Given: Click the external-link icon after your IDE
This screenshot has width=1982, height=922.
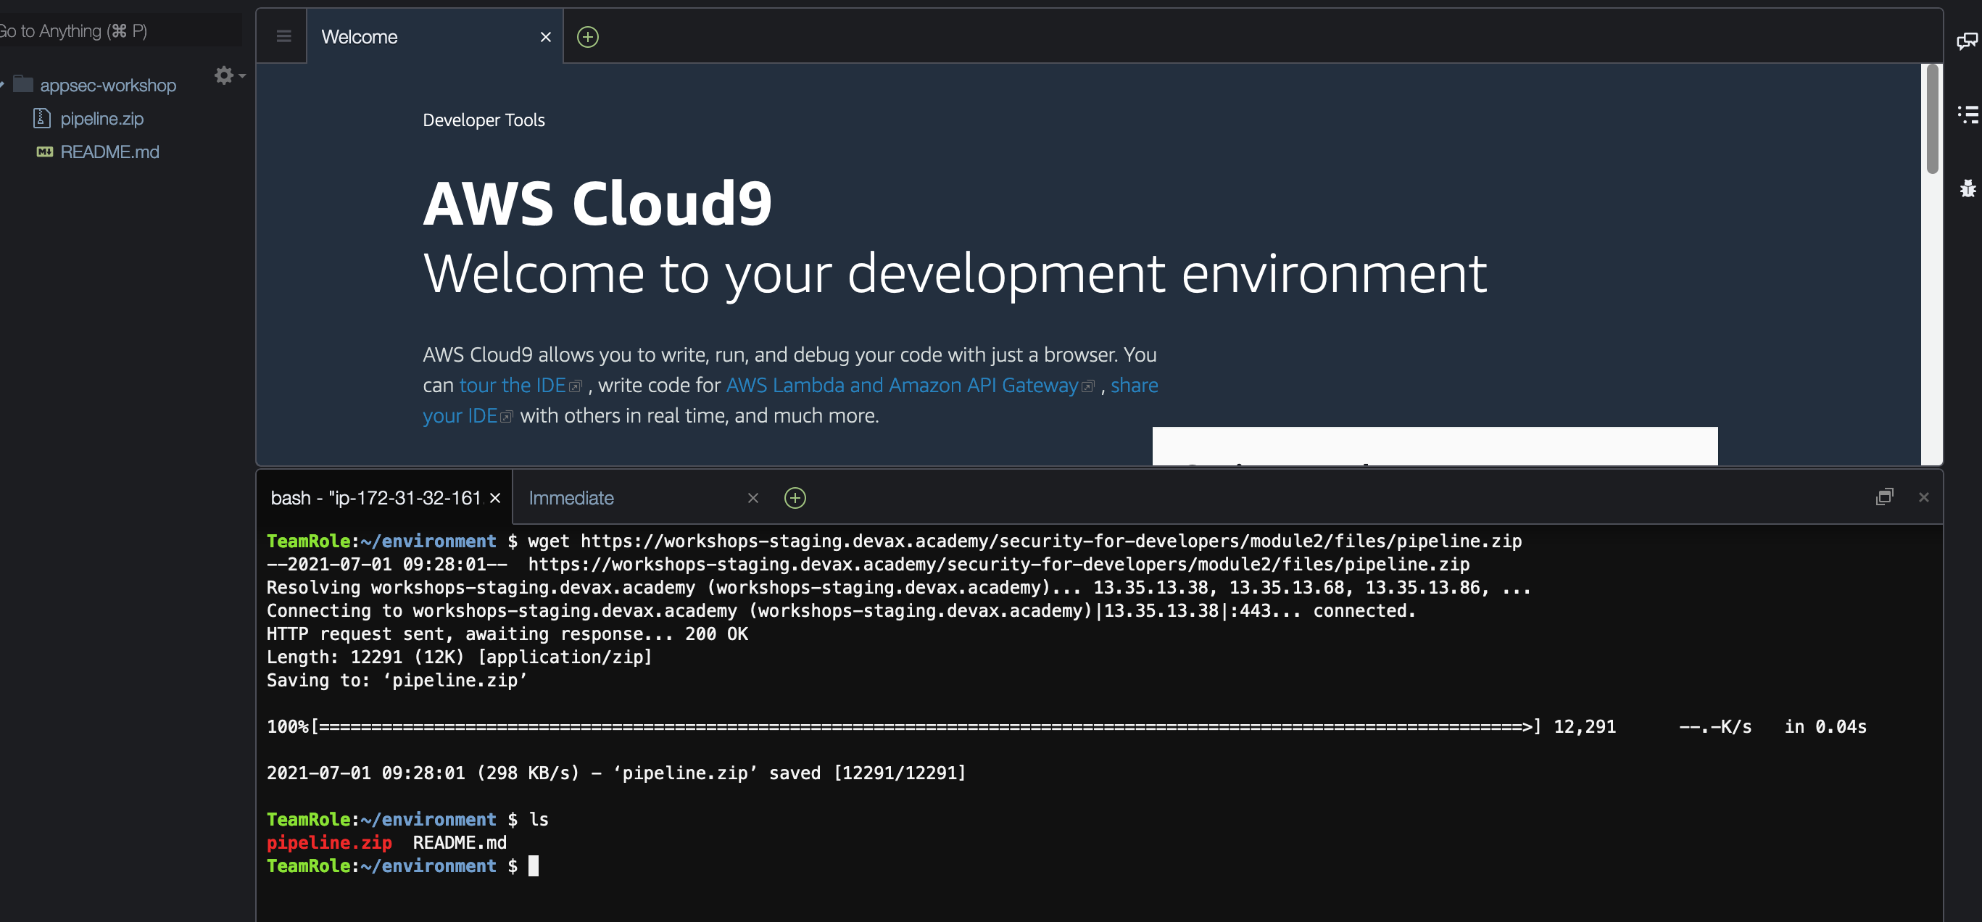Looking at the screenshot, I should (505, 416).
